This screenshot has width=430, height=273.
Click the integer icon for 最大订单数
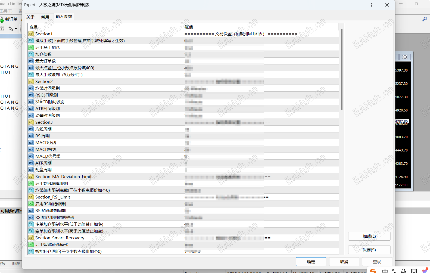tap(31, 61)
